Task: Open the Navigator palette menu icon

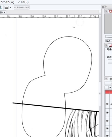Action: [x=106, y=11]
